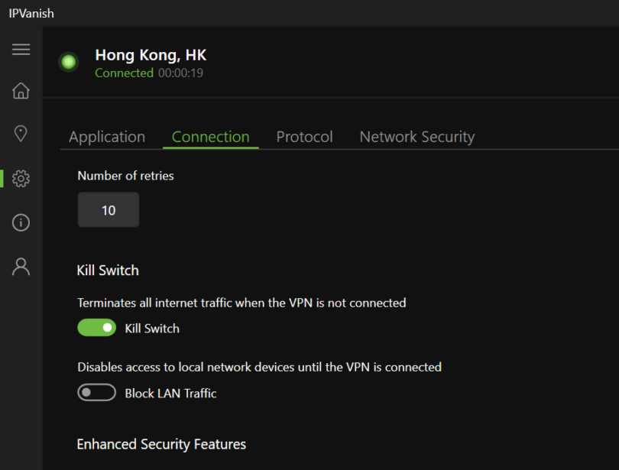Open the Network Security tab
619x470 pixels.
click(416, 136)
